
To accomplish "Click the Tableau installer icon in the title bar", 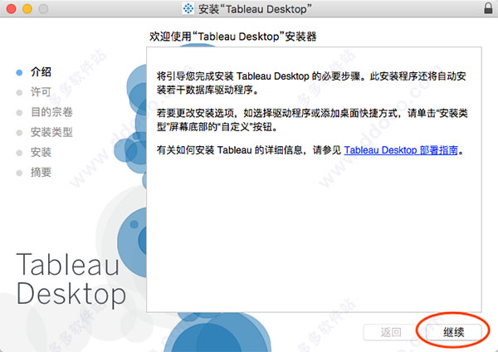I will 188,8.
